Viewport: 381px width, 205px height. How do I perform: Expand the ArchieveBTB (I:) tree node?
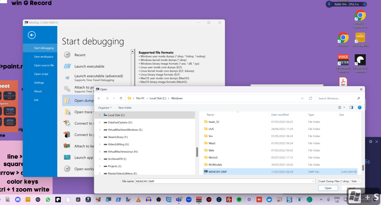tap(99, 159)
